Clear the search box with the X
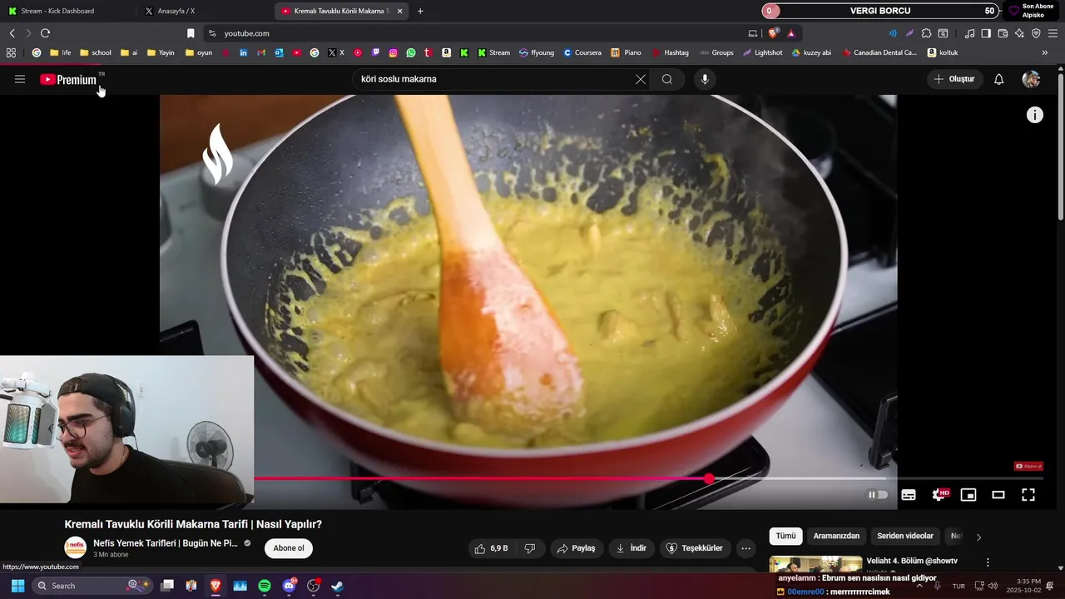This screenshot has width=1065, height=599. [641, 79]
